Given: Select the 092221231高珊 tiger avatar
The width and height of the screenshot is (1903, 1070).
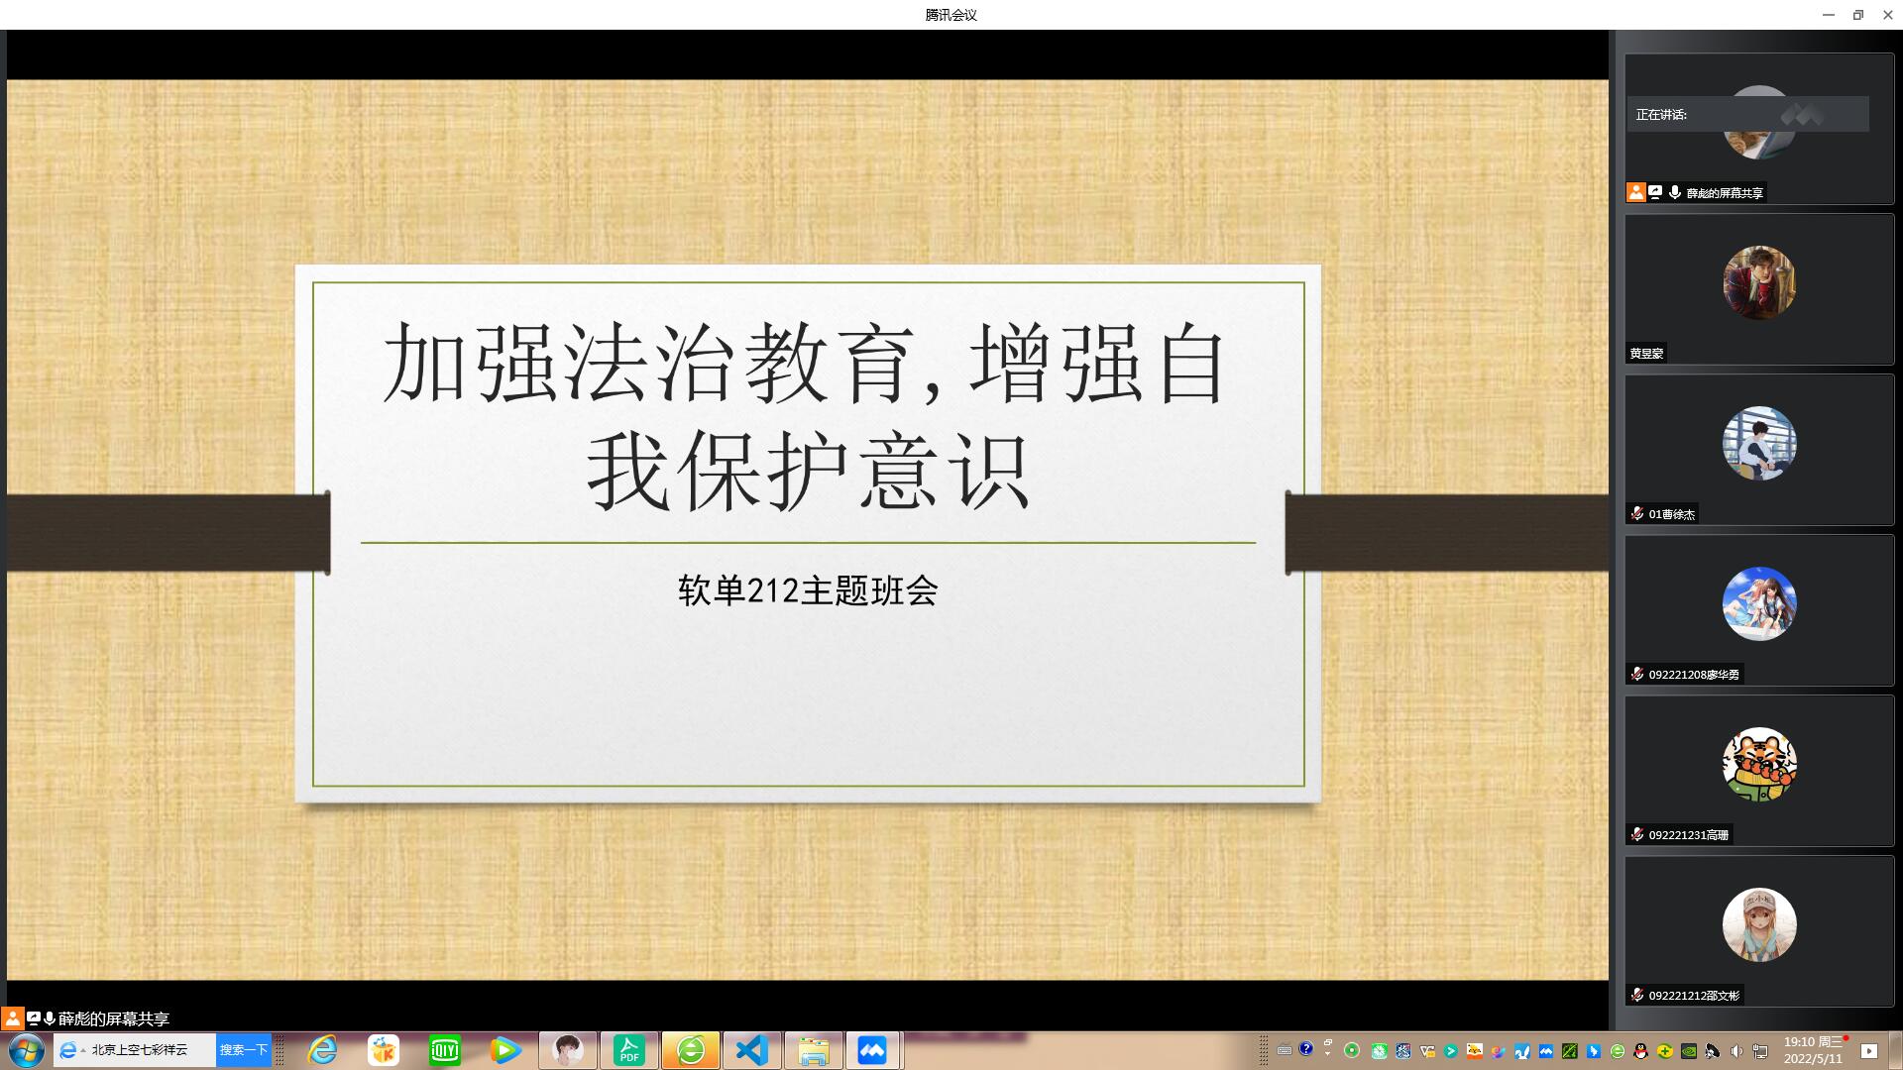Looking at the screenshot, I should click(x=1759, y=764).
